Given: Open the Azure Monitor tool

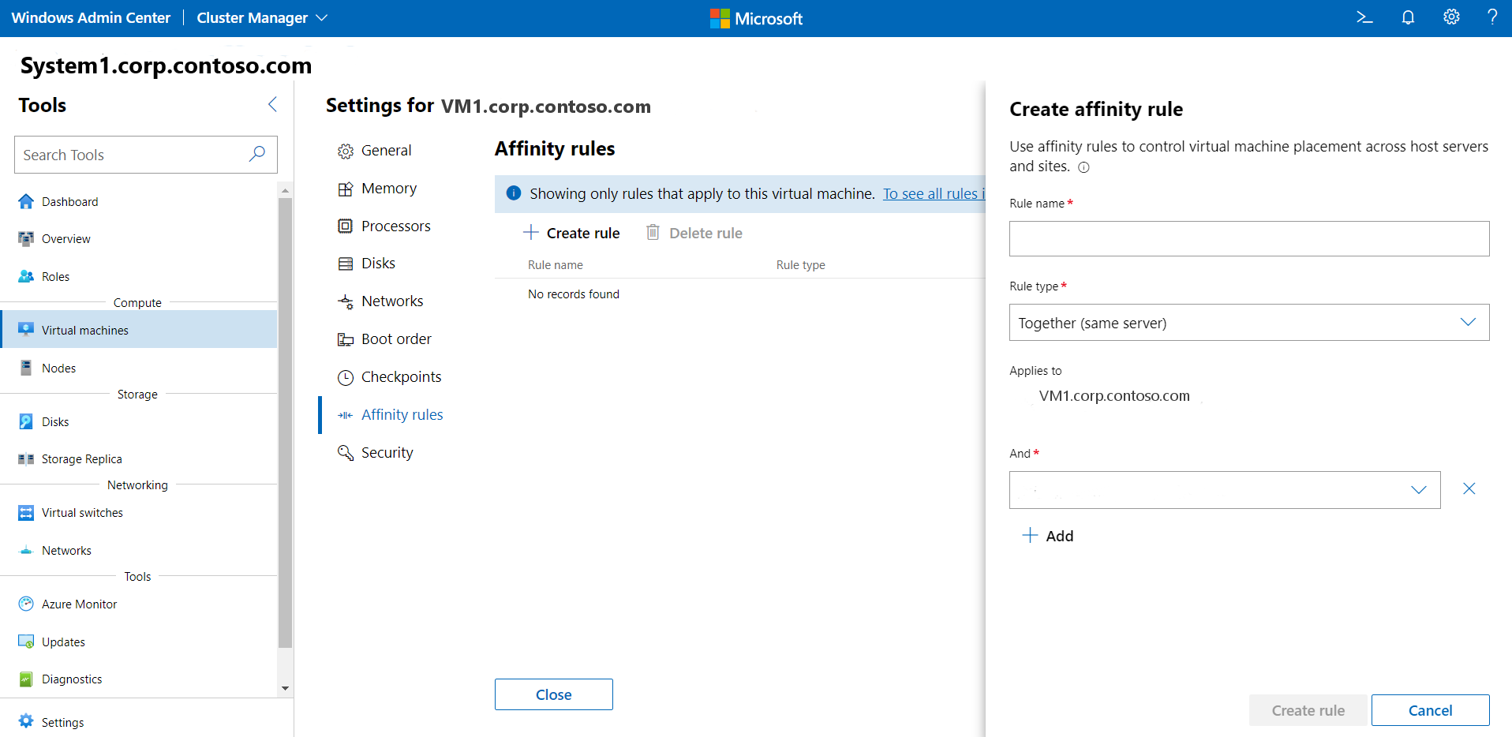Looking at the screenshot, I should [79, 604].
